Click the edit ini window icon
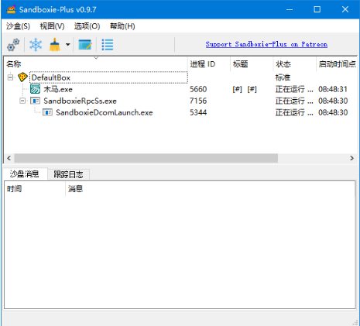360x326 pixels. coord(85,45)
